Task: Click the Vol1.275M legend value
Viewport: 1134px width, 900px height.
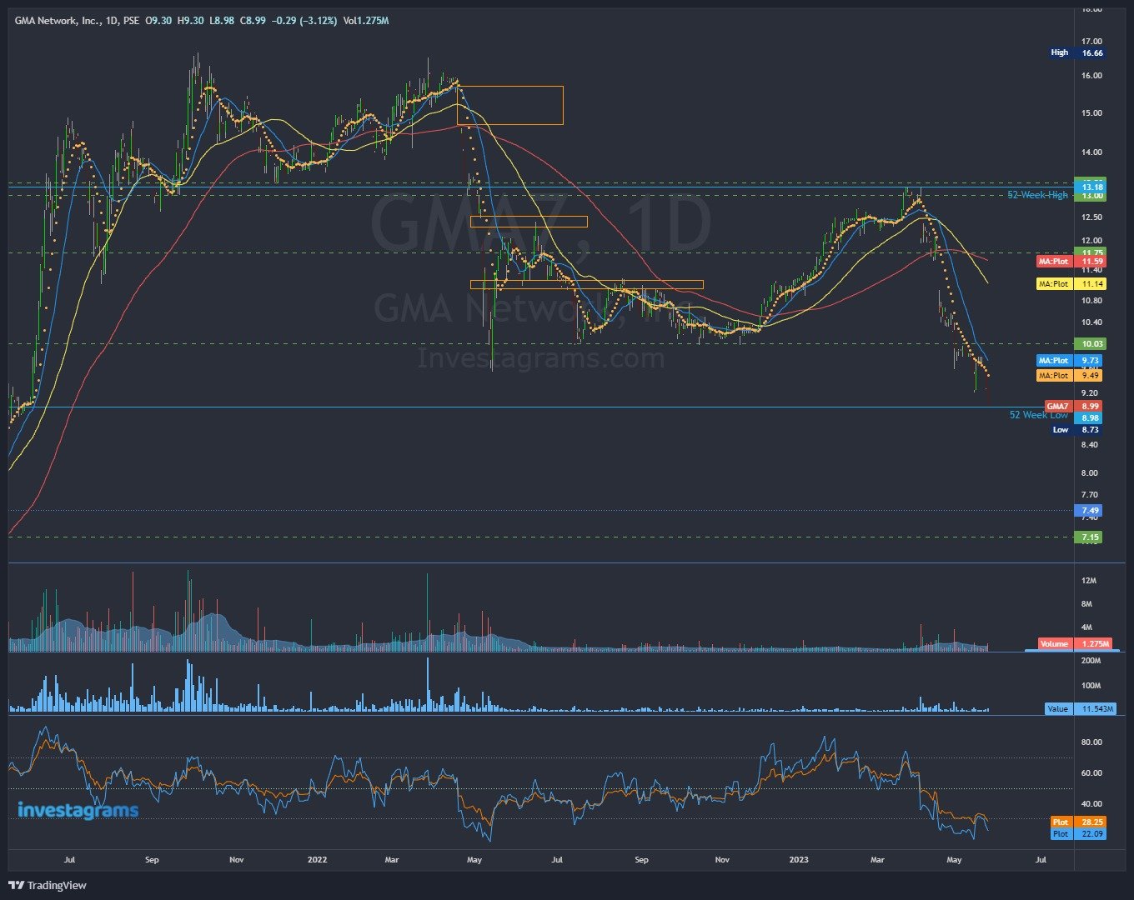Action: 366,19
